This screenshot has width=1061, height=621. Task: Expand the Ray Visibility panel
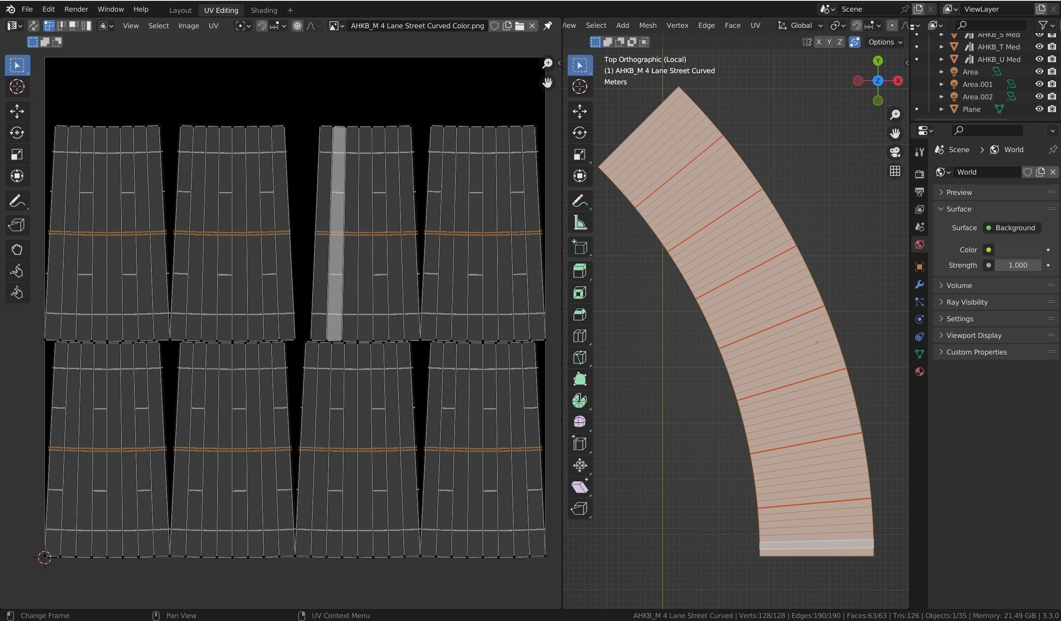coord(996,302)
